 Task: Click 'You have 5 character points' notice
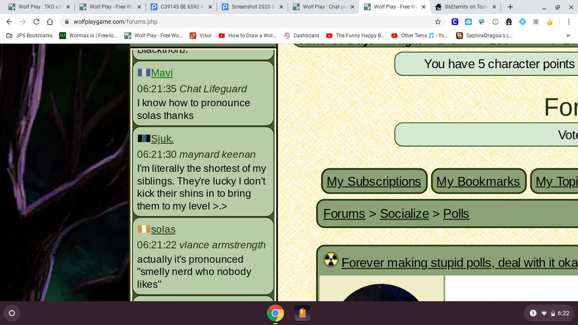click(486, 64)
